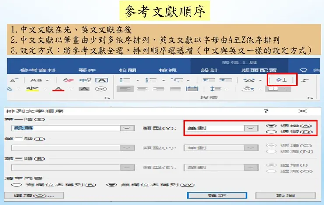Close the 排列文字順序 dialog with X
Screen dimensions: 324x205
point(303,111)
